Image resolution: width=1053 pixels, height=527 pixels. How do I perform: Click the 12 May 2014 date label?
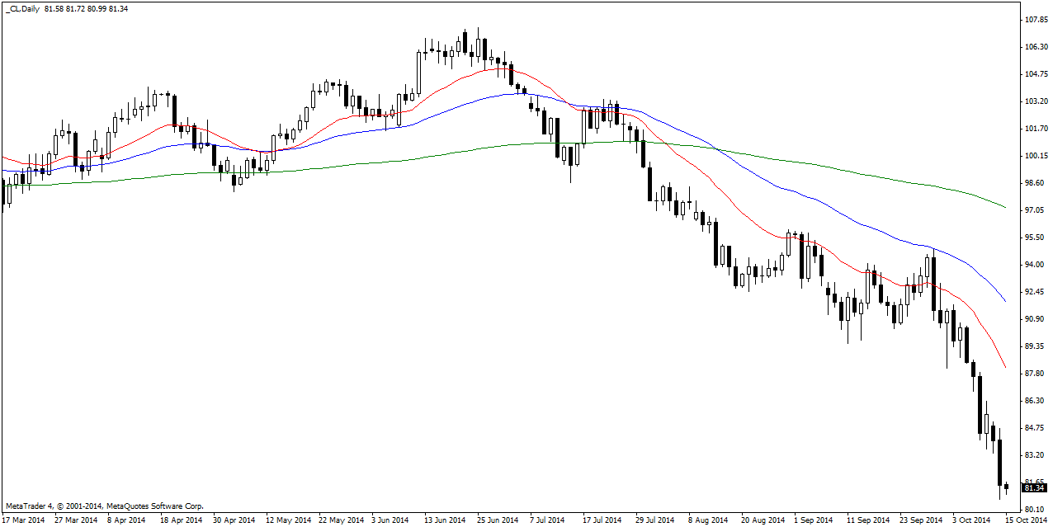pos(288,520)
